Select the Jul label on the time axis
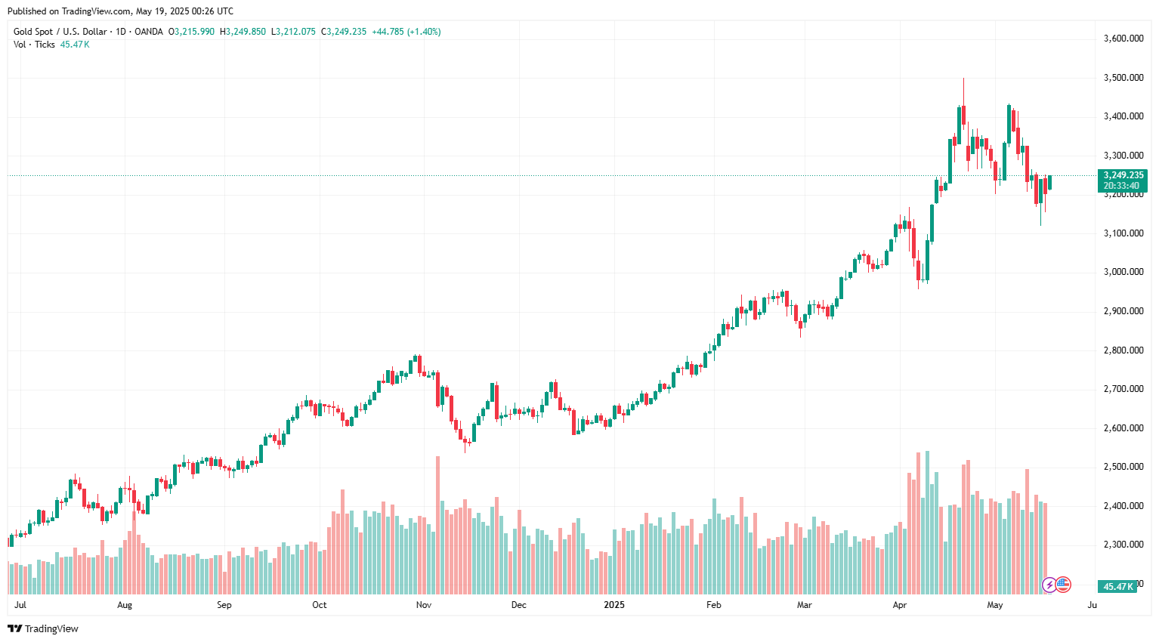1159x642 pixels. 20,605
